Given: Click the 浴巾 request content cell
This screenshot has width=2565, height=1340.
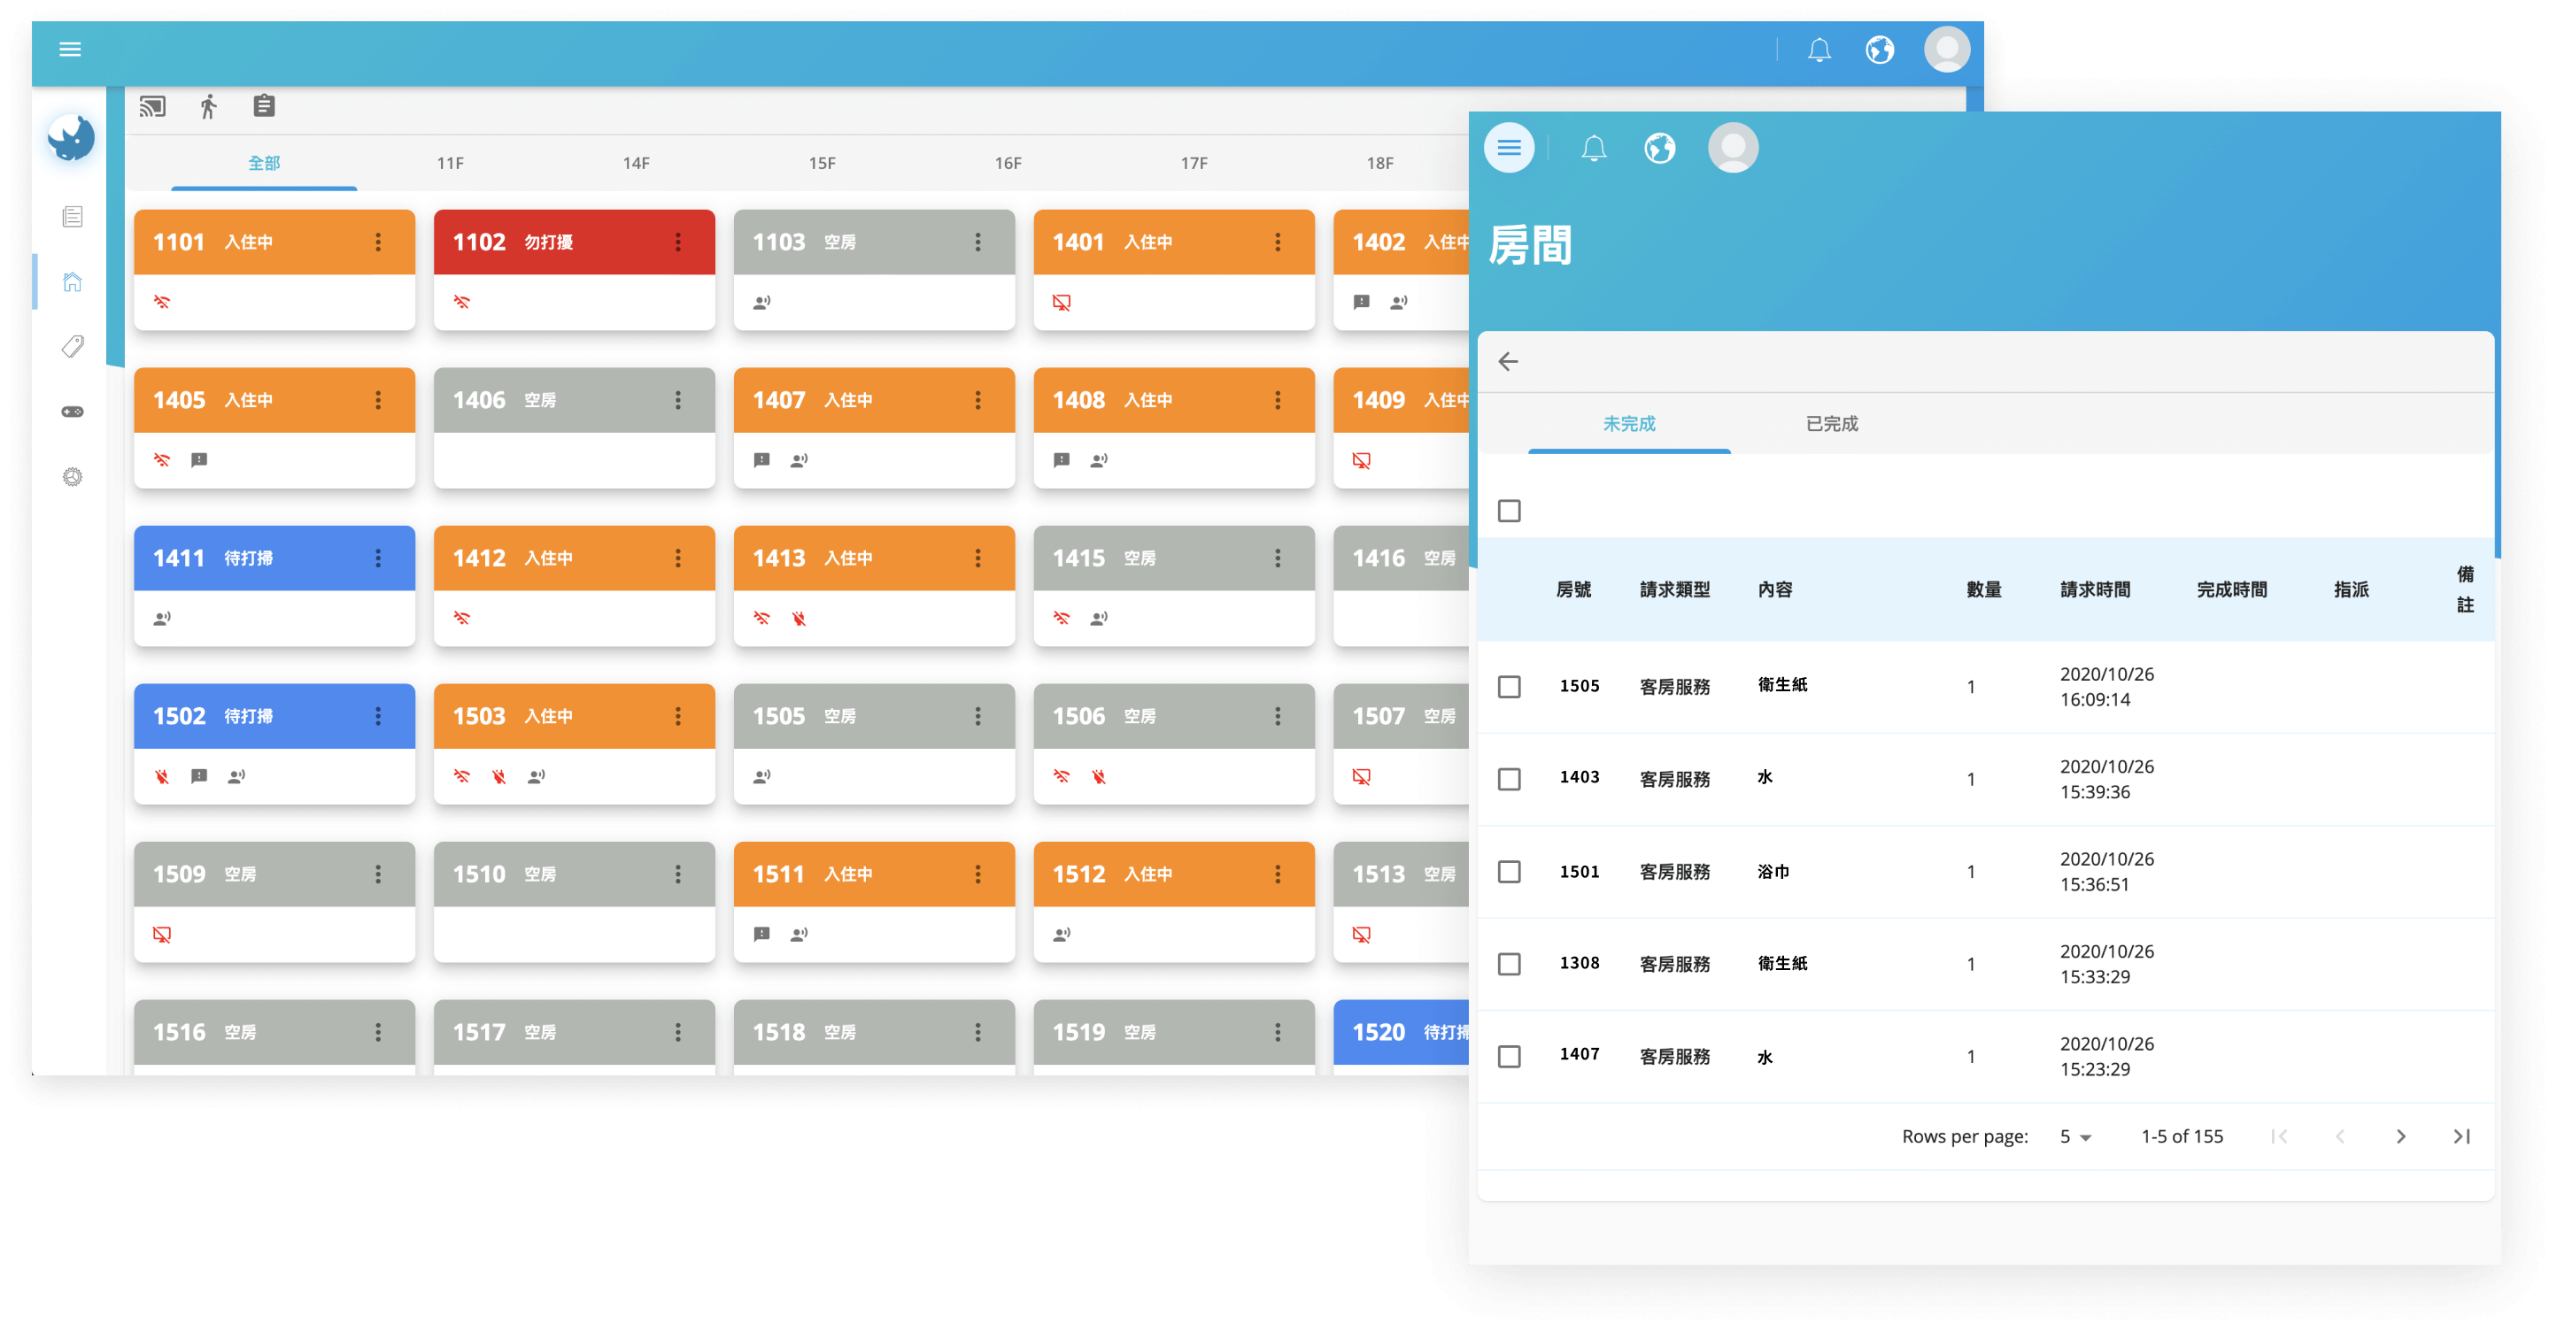Looking at the screenshot, I should [1773, 871].
